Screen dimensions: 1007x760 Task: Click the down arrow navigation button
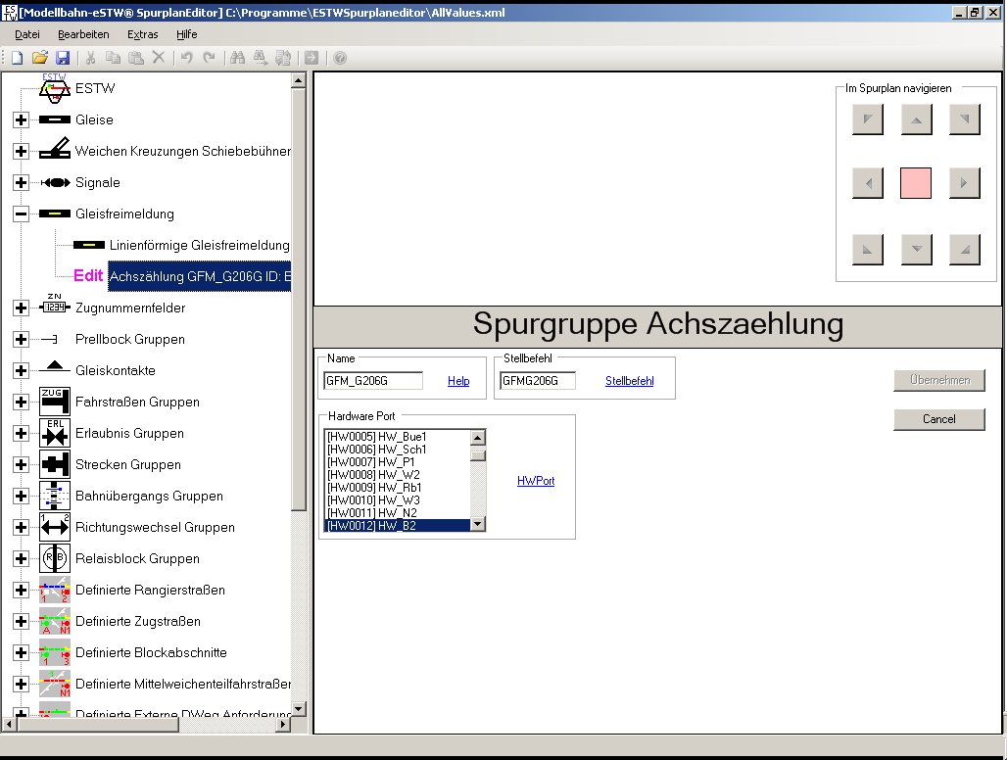tap(916, 250)
